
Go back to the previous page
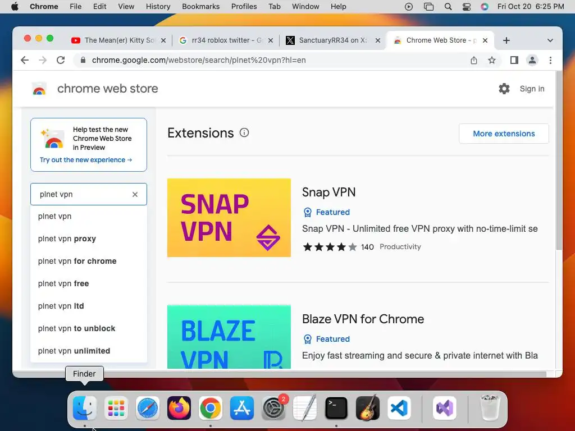pyautogui.click(x=25, y=60)
